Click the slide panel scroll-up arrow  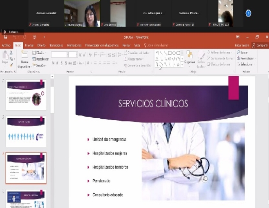tap(52, 77)
